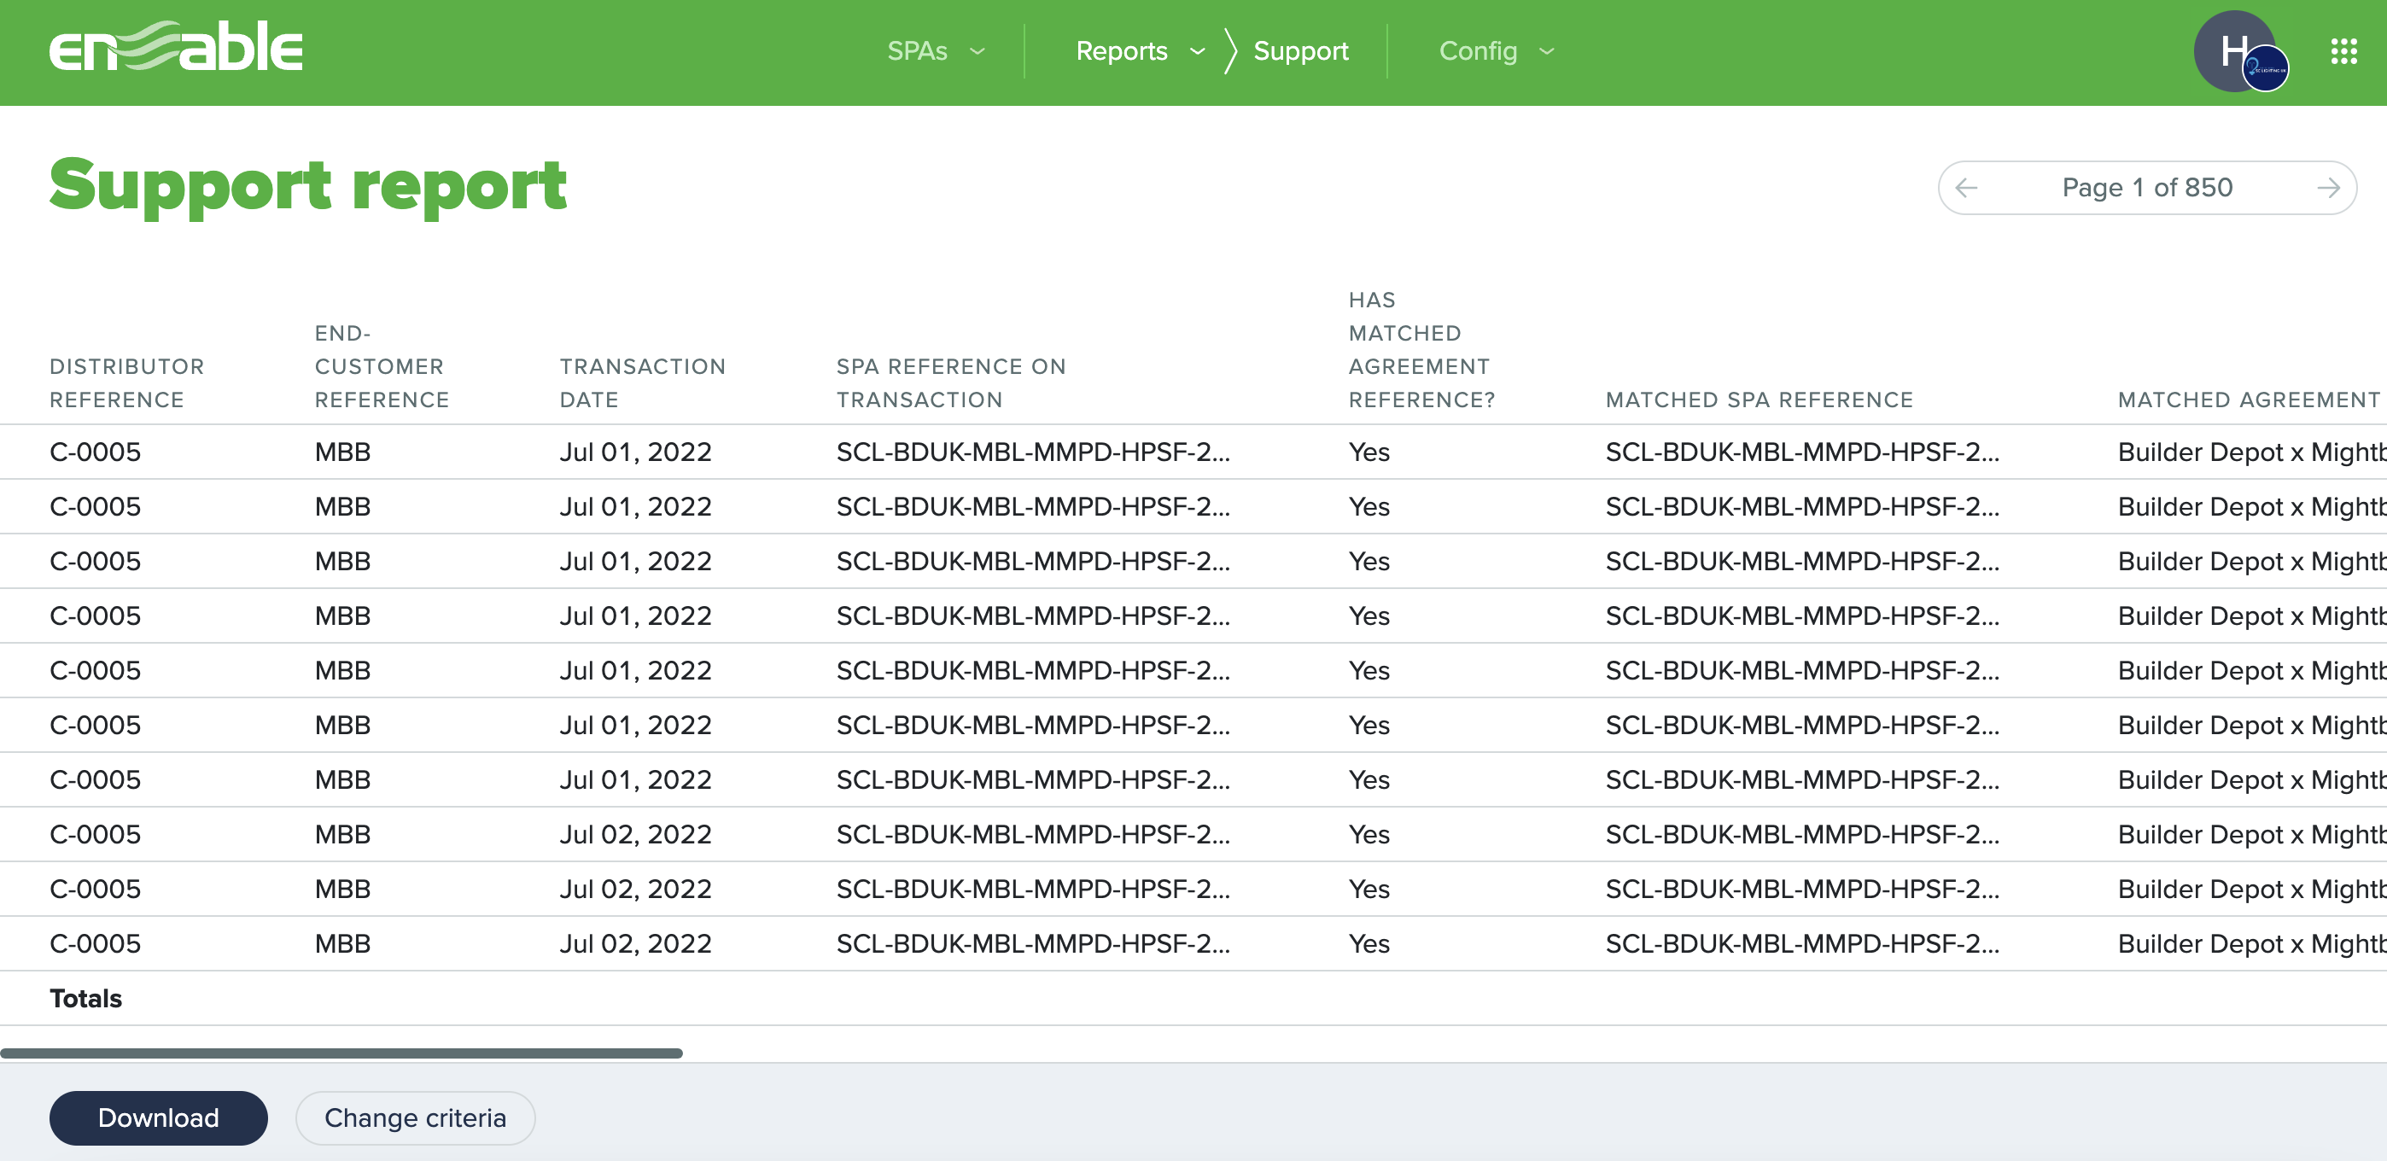The height and width of the screenshot is (1161, 2387).
Task: Click Transaction Date column header
Action: point(641,382)
